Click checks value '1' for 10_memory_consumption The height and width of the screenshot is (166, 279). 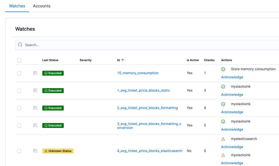tap(205, 73)
